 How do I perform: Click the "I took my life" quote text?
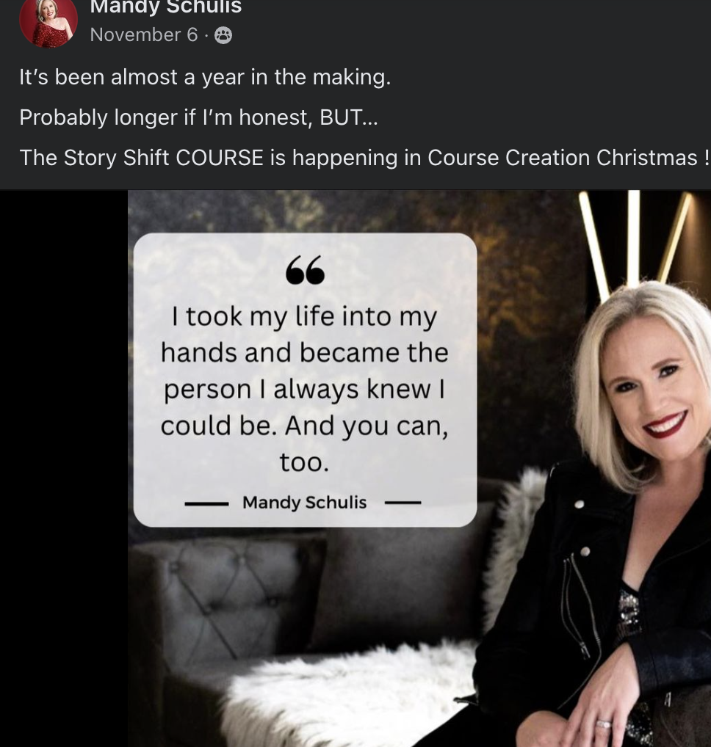305,389
